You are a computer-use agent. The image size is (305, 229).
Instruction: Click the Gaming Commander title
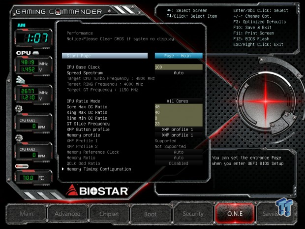pos(59,12)
